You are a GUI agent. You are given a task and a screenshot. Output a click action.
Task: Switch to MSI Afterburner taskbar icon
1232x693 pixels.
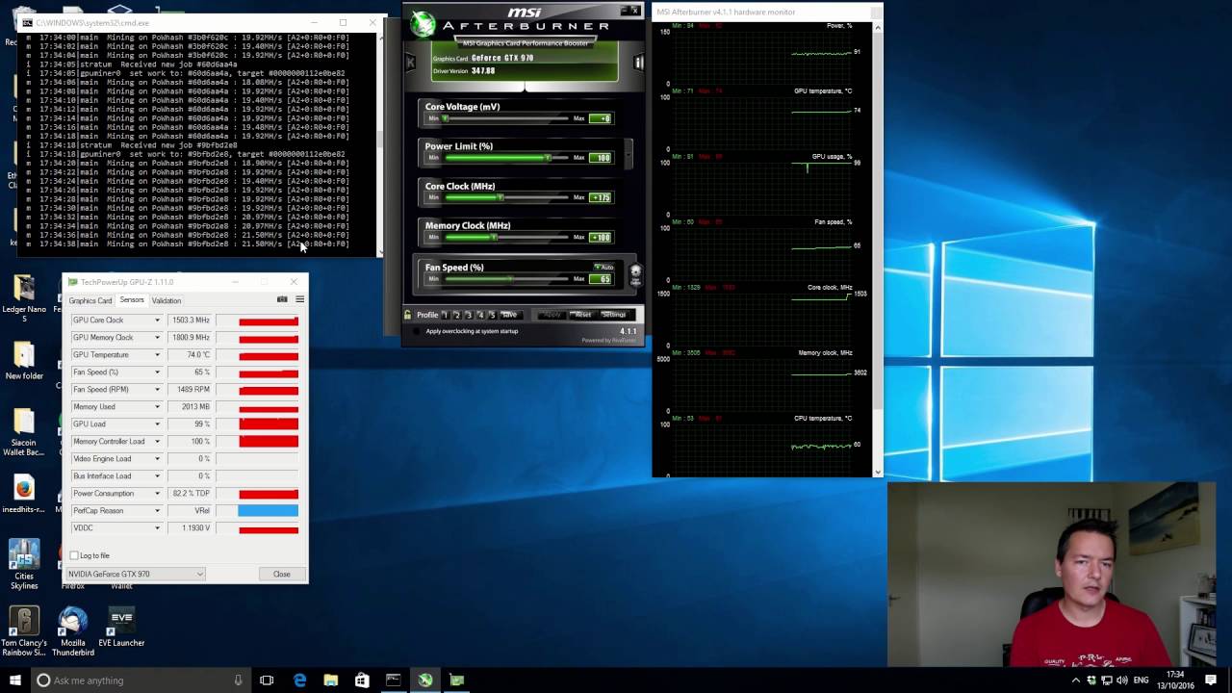pos(424,680)
